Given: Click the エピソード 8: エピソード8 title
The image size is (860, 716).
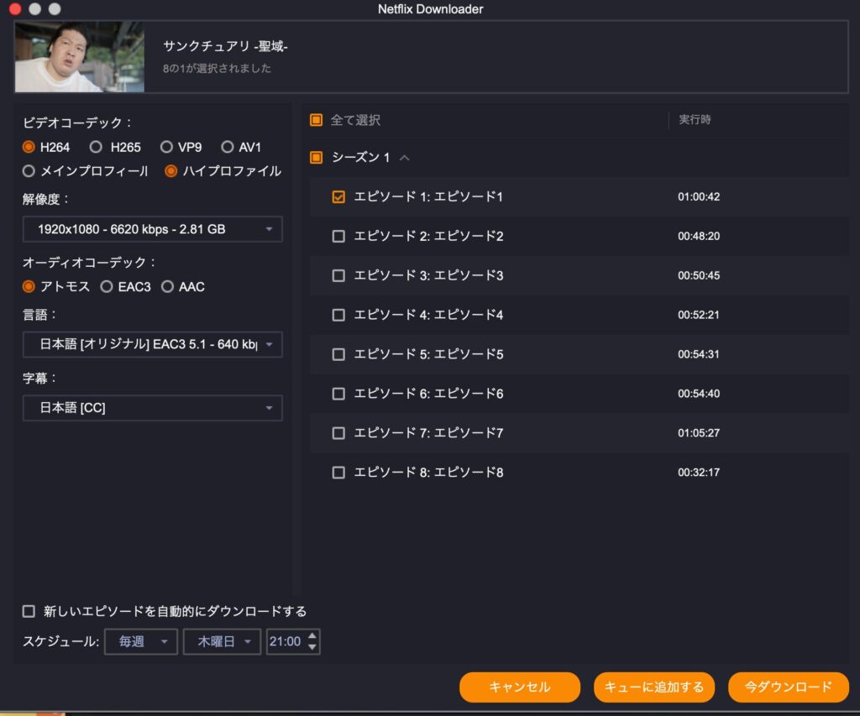Looking at the screenshot, I should (428, 473).
